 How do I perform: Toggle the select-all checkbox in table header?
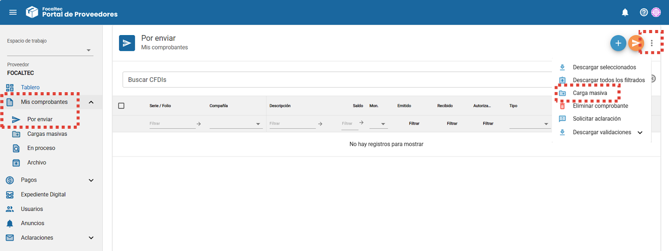click(x=121, y=106)
